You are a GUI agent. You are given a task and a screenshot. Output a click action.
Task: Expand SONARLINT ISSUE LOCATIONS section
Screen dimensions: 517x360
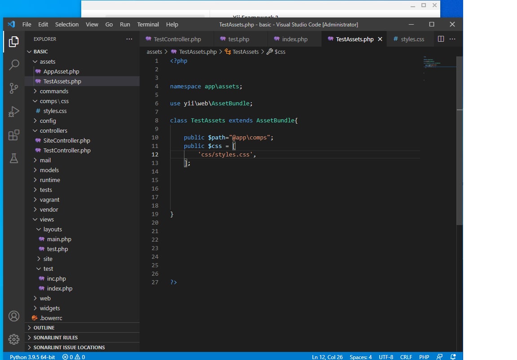tap(82, 347)
